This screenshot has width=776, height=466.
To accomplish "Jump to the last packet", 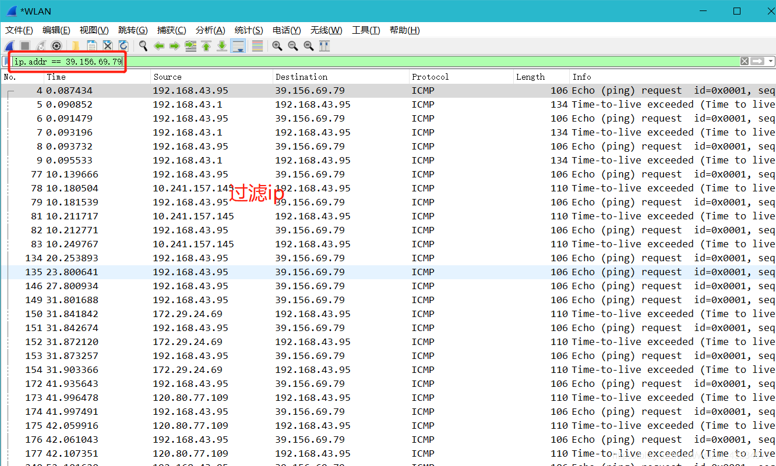I will click(x=222, y=46).
